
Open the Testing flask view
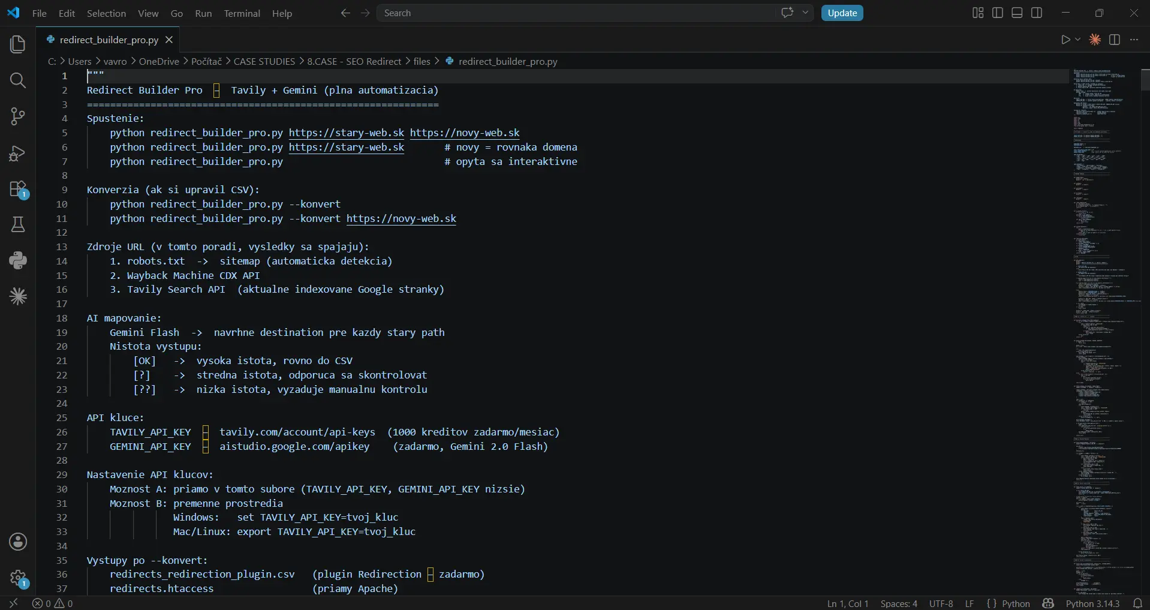(18, 224)
